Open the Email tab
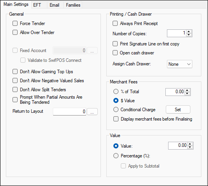Viewport: 208px width, 186px height. tap(55, 5)
